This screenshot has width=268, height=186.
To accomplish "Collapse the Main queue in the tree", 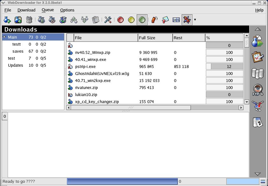I will tap(4, 37).
